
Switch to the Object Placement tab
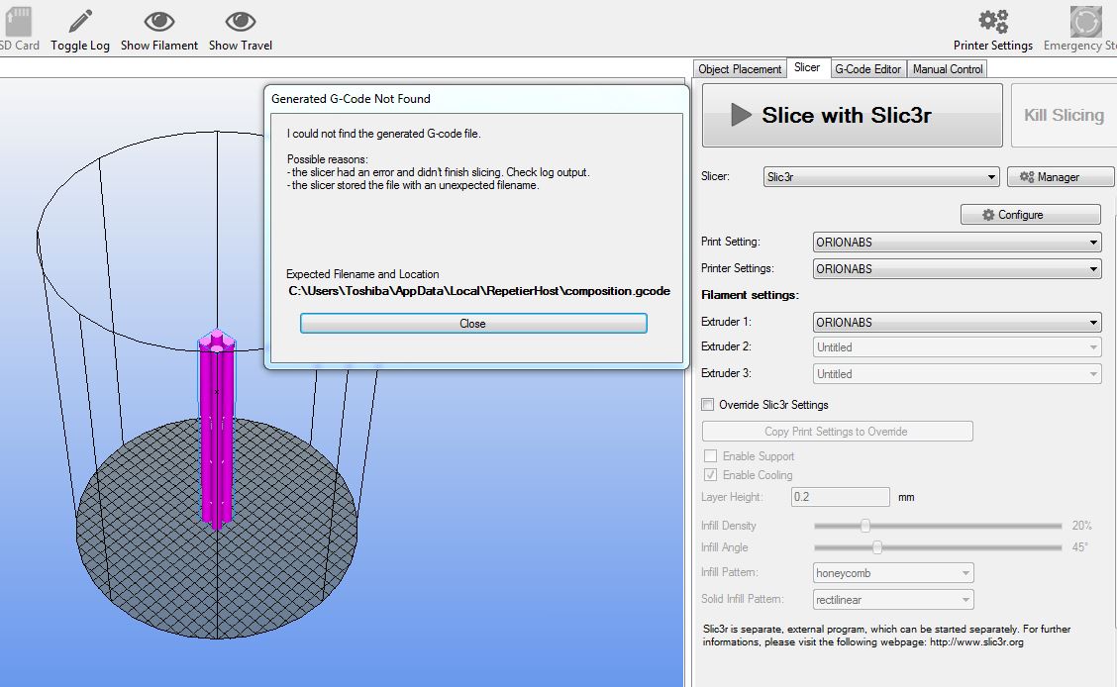tap(740, 69)
